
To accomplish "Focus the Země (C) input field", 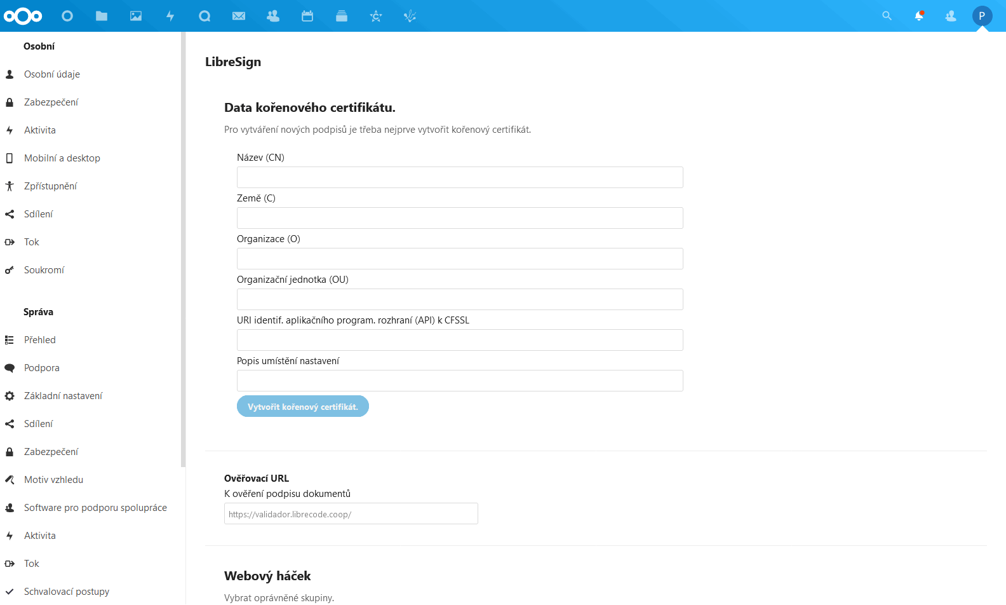I will (460, 218).
